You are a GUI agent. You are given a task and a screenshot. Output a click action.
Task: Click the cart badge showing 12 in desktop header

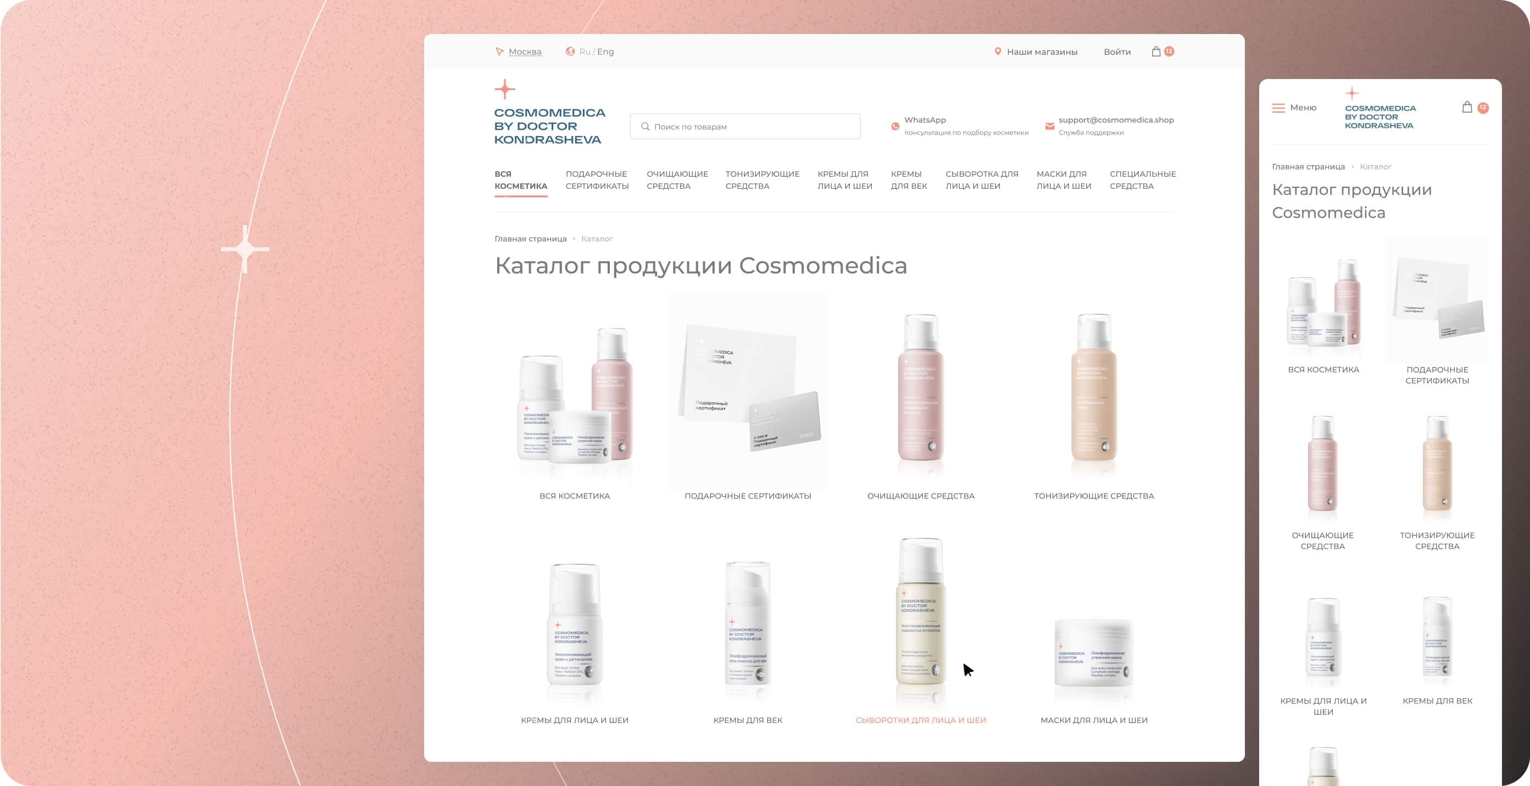click(x=1169, y=52)
